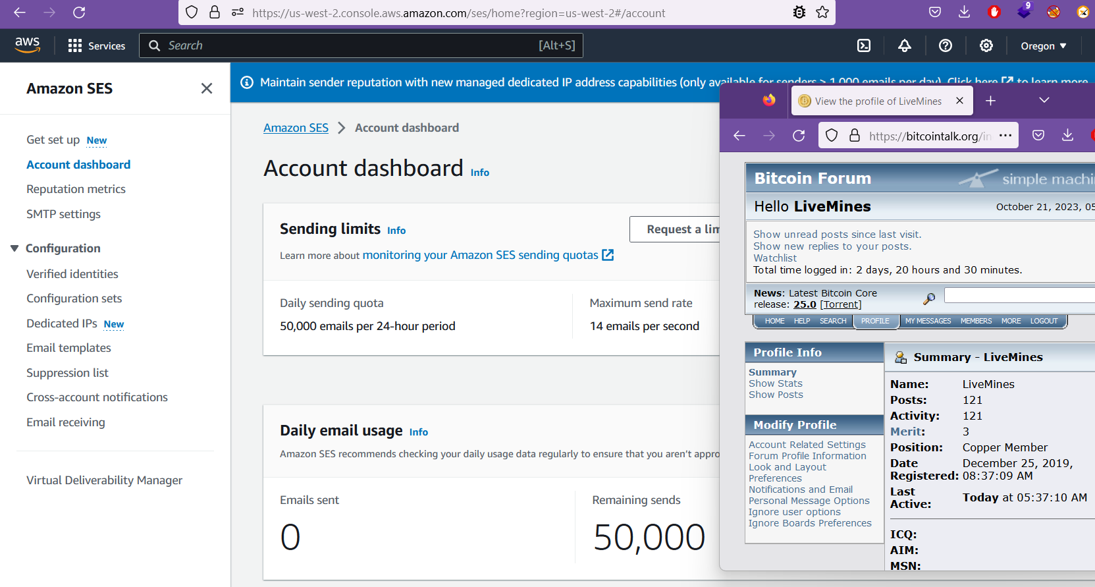Open monitoring your Amazon SES sending quotas link

tap(488, 255)
